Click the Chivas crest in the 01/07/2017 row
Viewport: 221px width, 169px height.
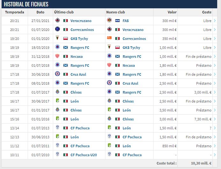[57, 92]
